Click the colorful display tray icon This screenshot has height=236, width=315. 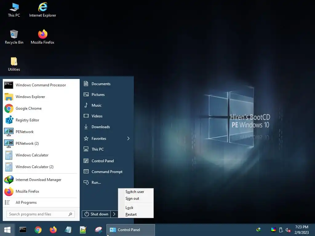(x=273, y=230)
